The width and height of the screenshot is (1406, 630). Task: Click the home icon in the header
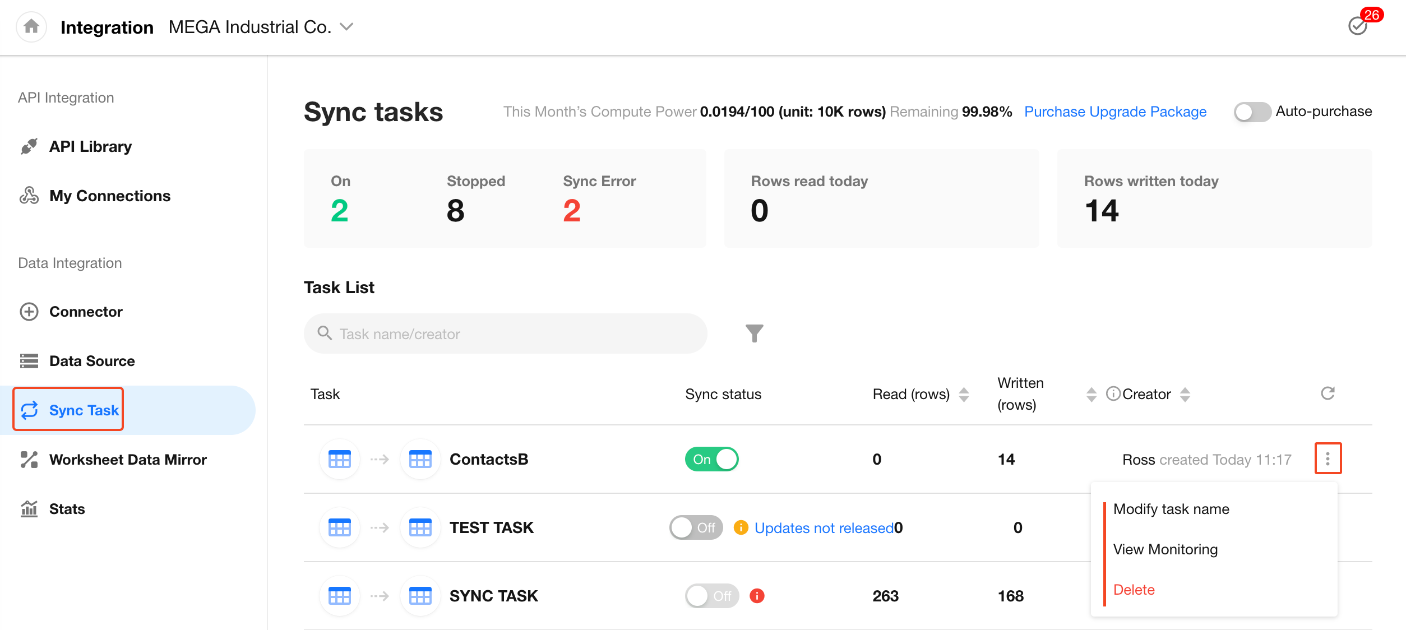[x=31, y=26]
